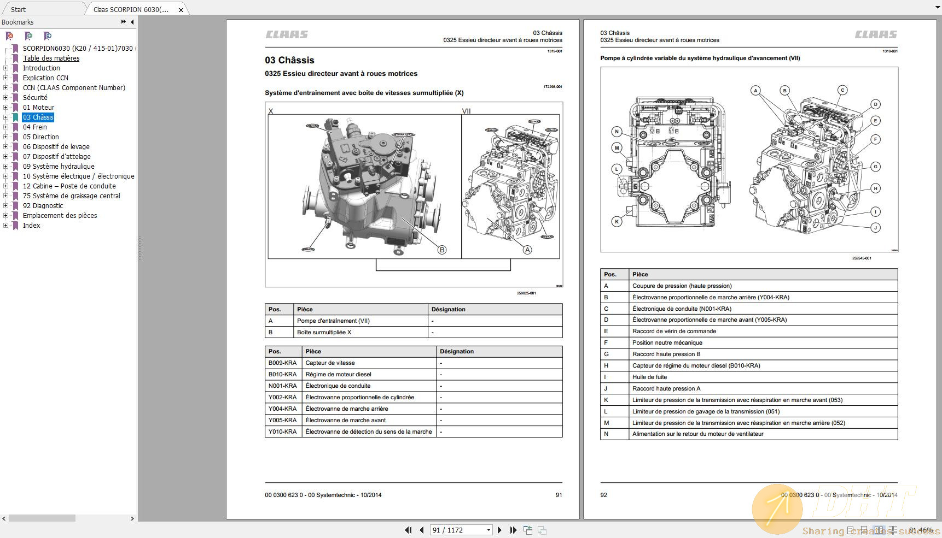Click the previous view navigation icon

[528, 530]
